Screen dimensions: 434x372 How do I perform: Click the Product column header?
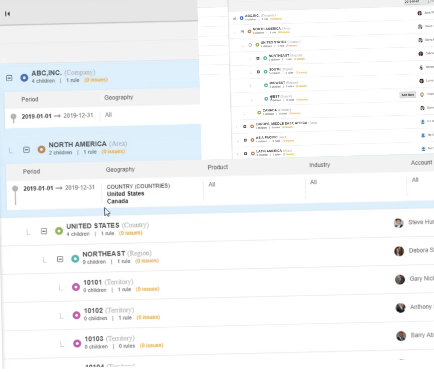[218, 167]
